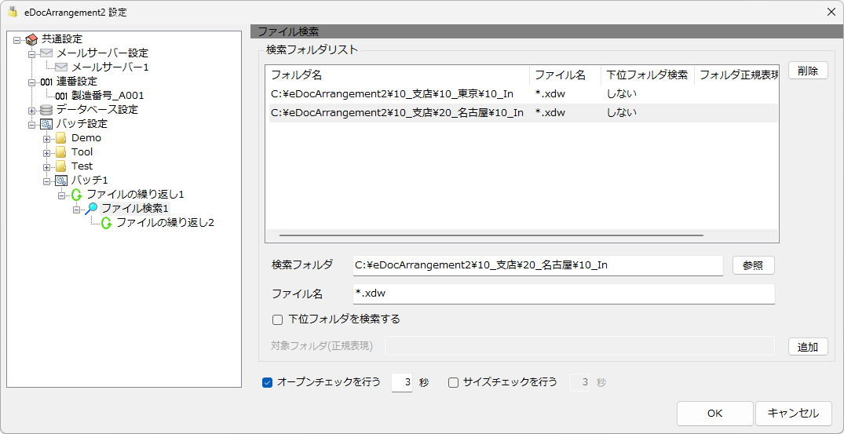
Task: Click the Test folder icon
Action: coord(61,166)
